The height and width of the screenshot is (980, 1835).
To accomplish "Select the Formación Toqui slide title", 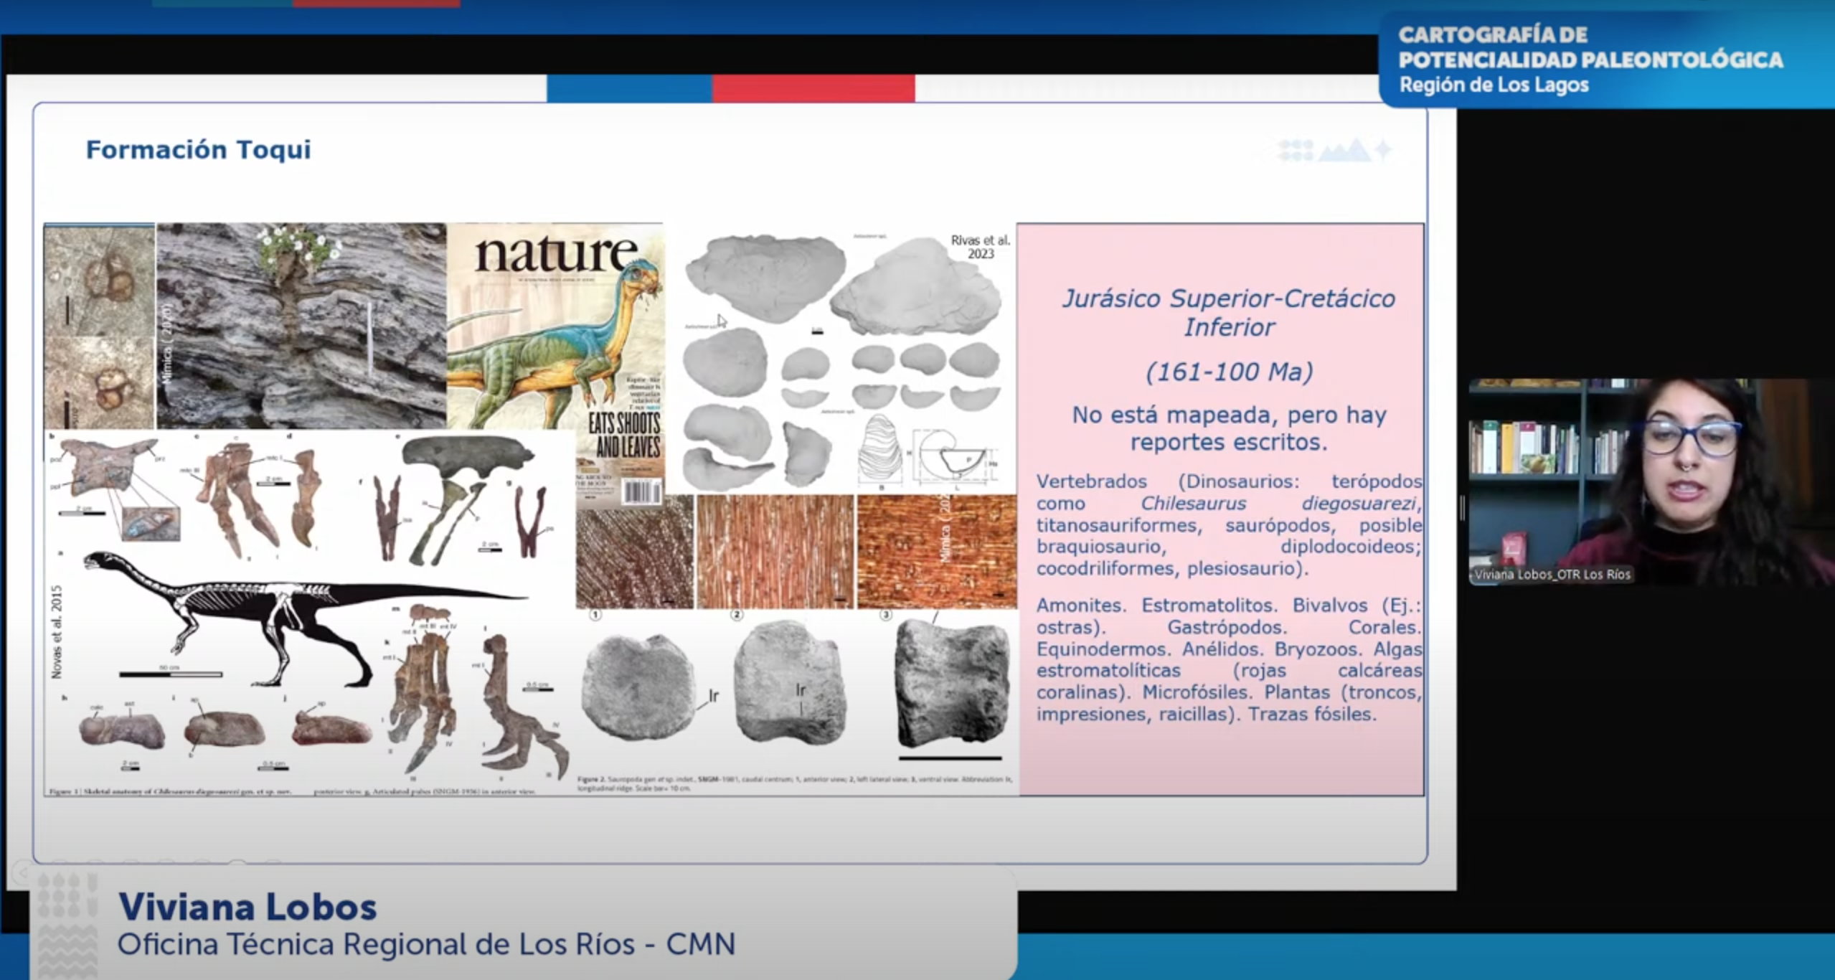I will (198, 150).
